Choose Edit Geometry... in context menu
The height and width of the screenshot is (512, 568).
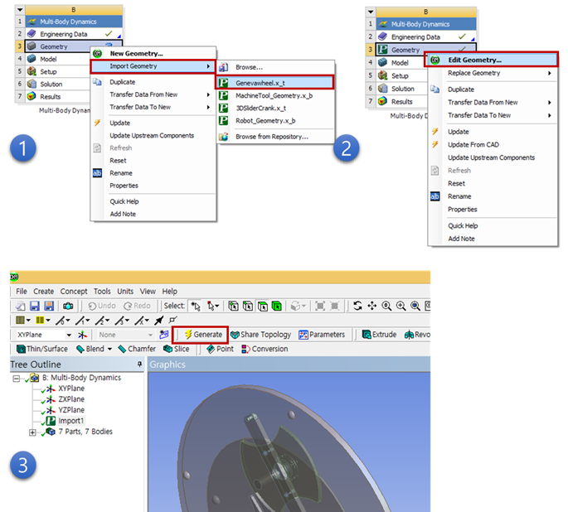(474, 60)
